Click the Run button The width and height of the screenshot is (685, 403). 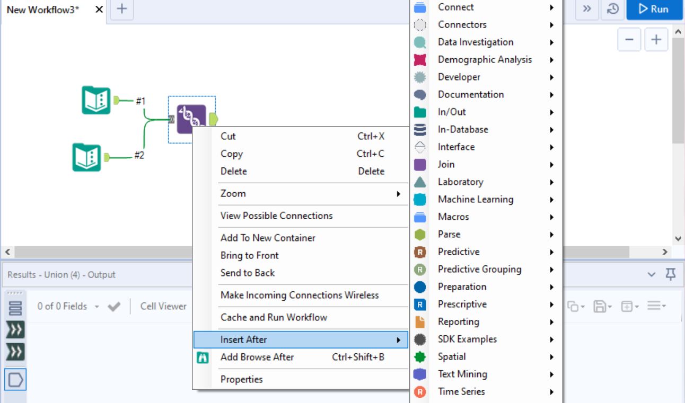[654, 9]
